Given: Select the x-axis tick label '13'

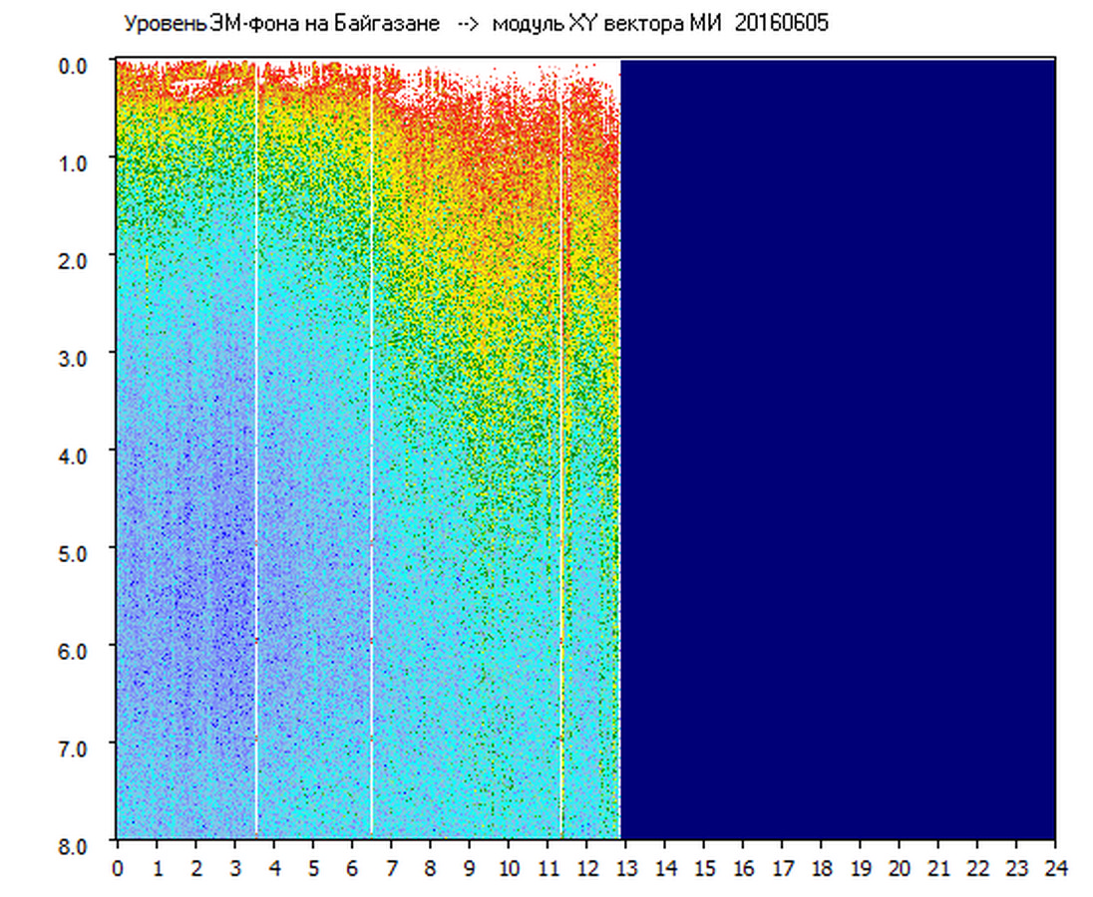Looking at the screenshot, I should [x=625, y=868].
